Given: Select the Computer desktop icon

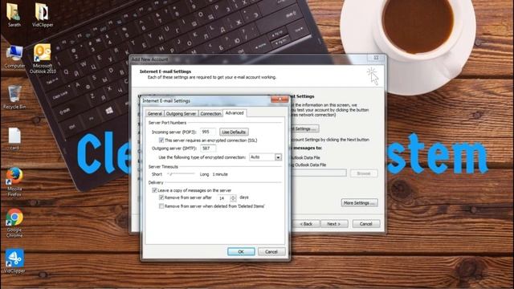Looking at the screenshot, I should [x=14, y=56].
